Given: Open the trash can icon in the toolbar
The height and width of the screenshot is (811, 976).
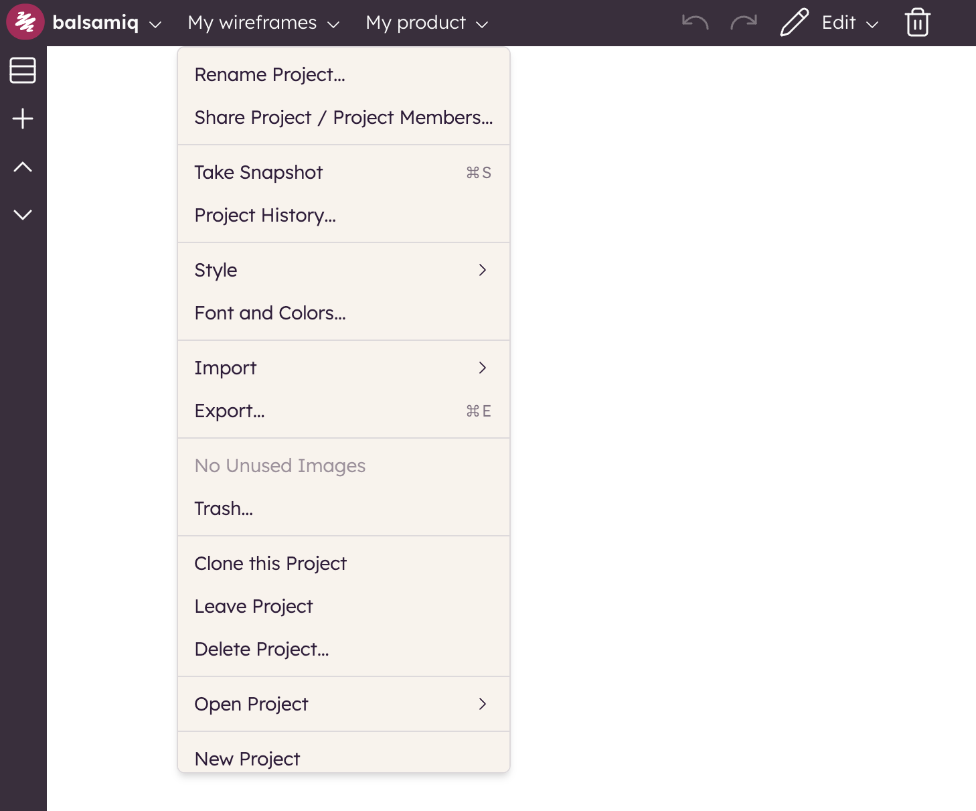Looking at the screenshot, I should [917, 22].
